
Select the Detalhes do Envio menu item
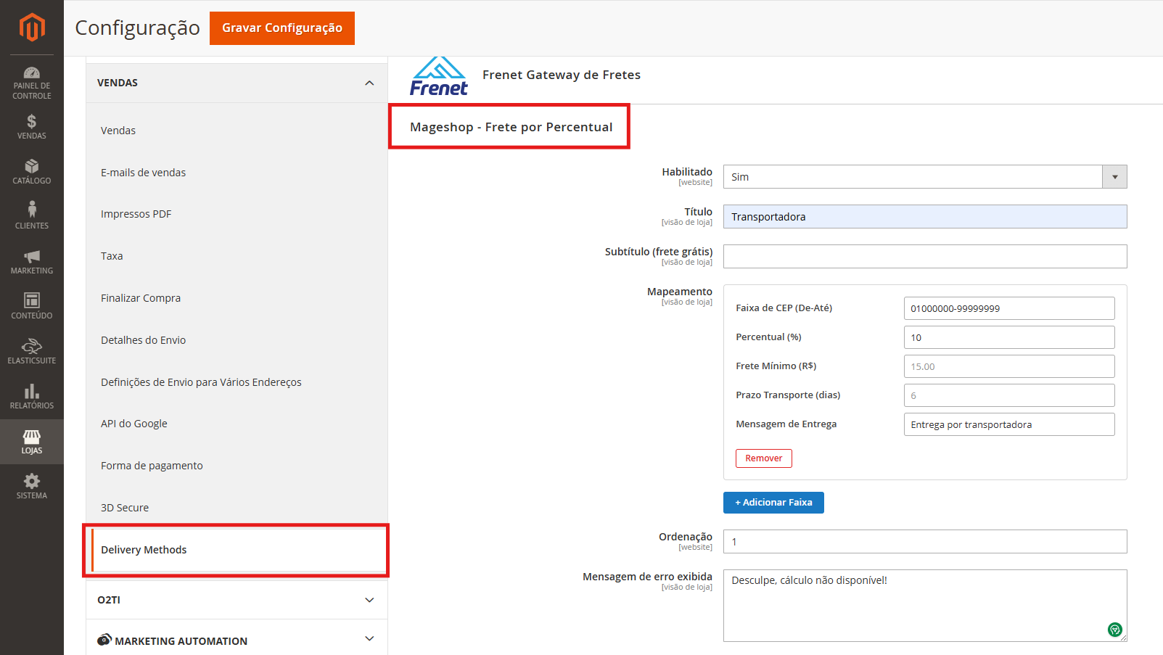pos(143,340)
